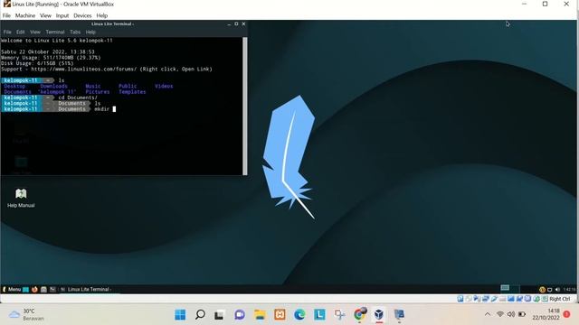This screenshot has height=325, width=579.
Task: Launch terminal from the Linux panel launcher
Action: coord(52,289)
